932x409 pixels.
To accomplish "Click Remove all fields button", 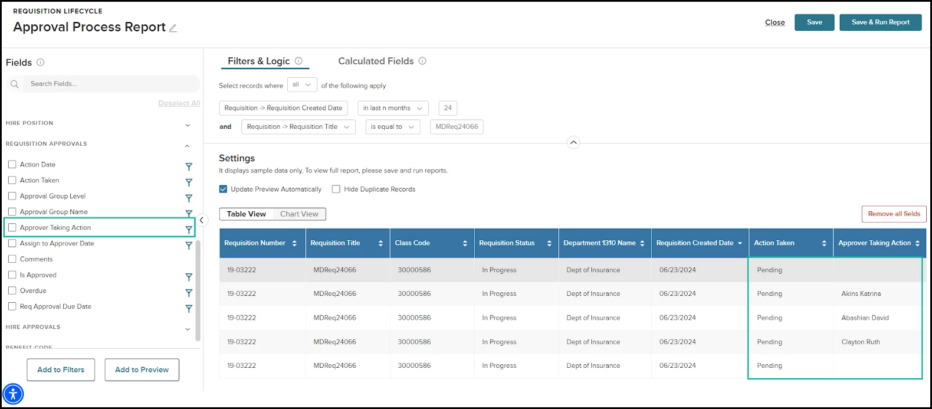I will pos(894,214).
